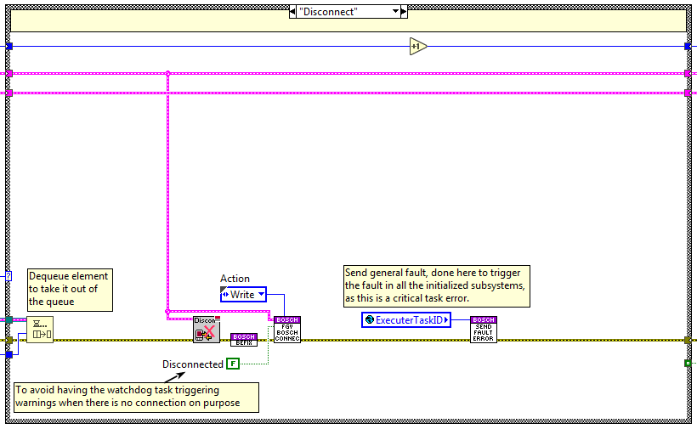Click the Send general fault comment
Image resolution: width=697 pixels, height=429 pixels.
point(437,286)
